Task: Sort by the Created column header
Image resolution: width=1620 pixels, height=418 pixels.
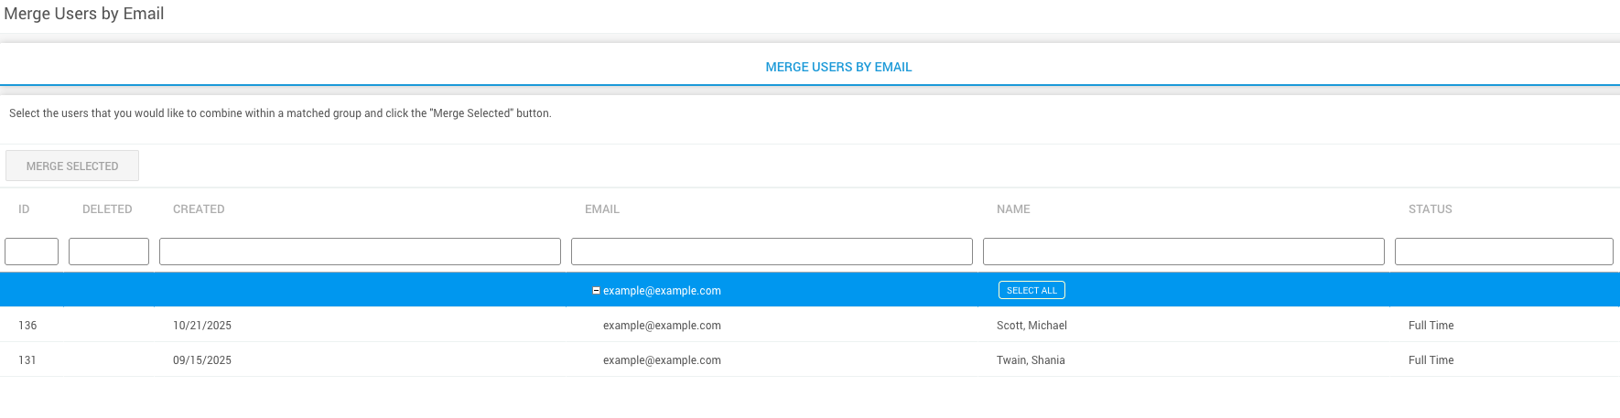Action: 199,209
